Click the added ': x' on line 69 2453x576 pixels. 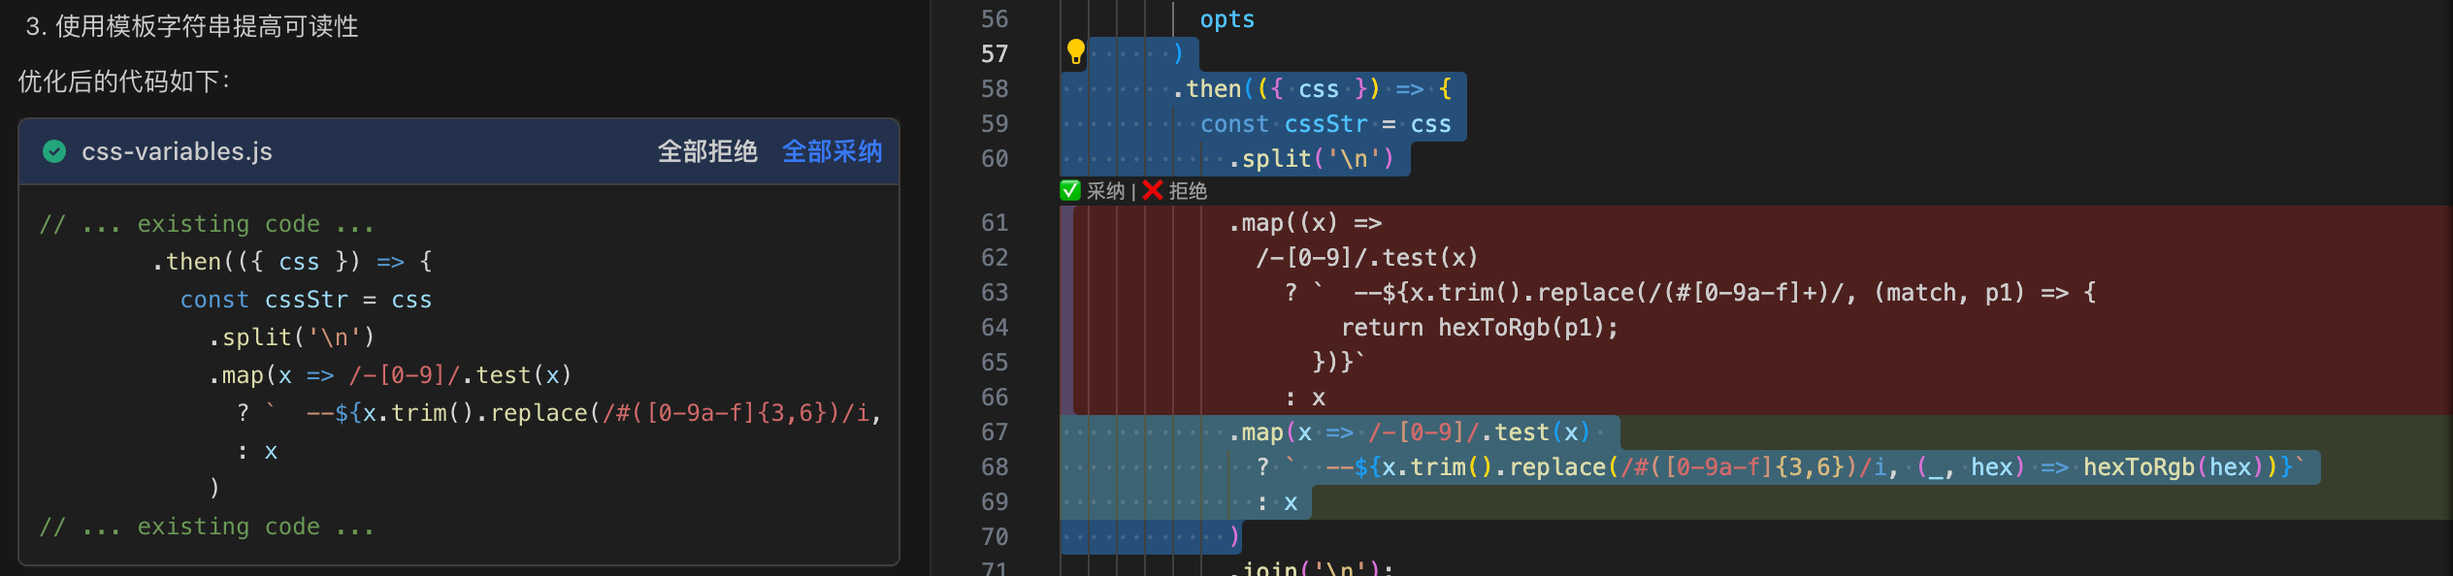point(1277,502)
